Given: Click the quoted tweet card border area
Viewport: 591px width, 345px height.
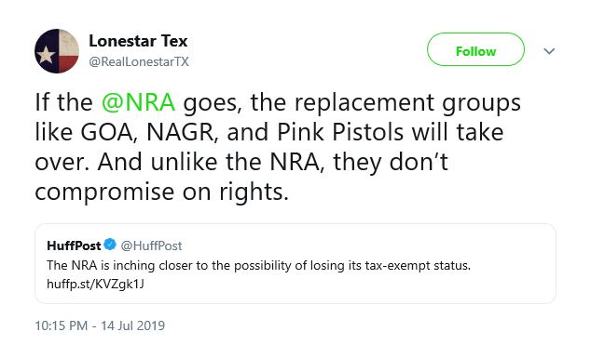Looking at the screenshot, I should click(x=295, y=263).
